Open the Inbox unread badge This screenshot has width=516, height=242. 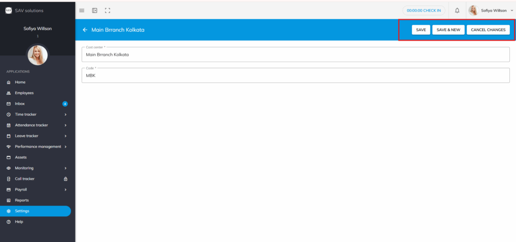tap(65, 104)
